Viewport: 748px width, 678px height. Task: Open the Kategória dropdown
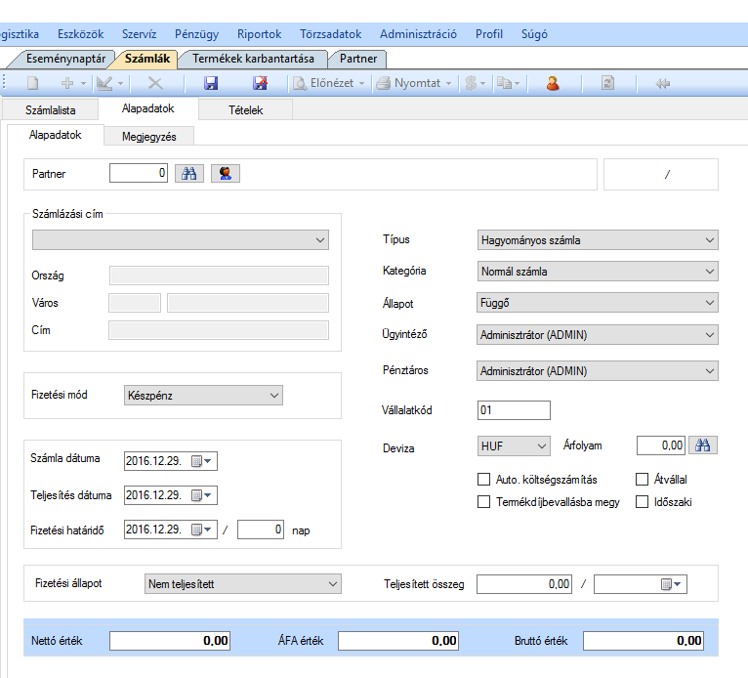[x=598, y=271]
